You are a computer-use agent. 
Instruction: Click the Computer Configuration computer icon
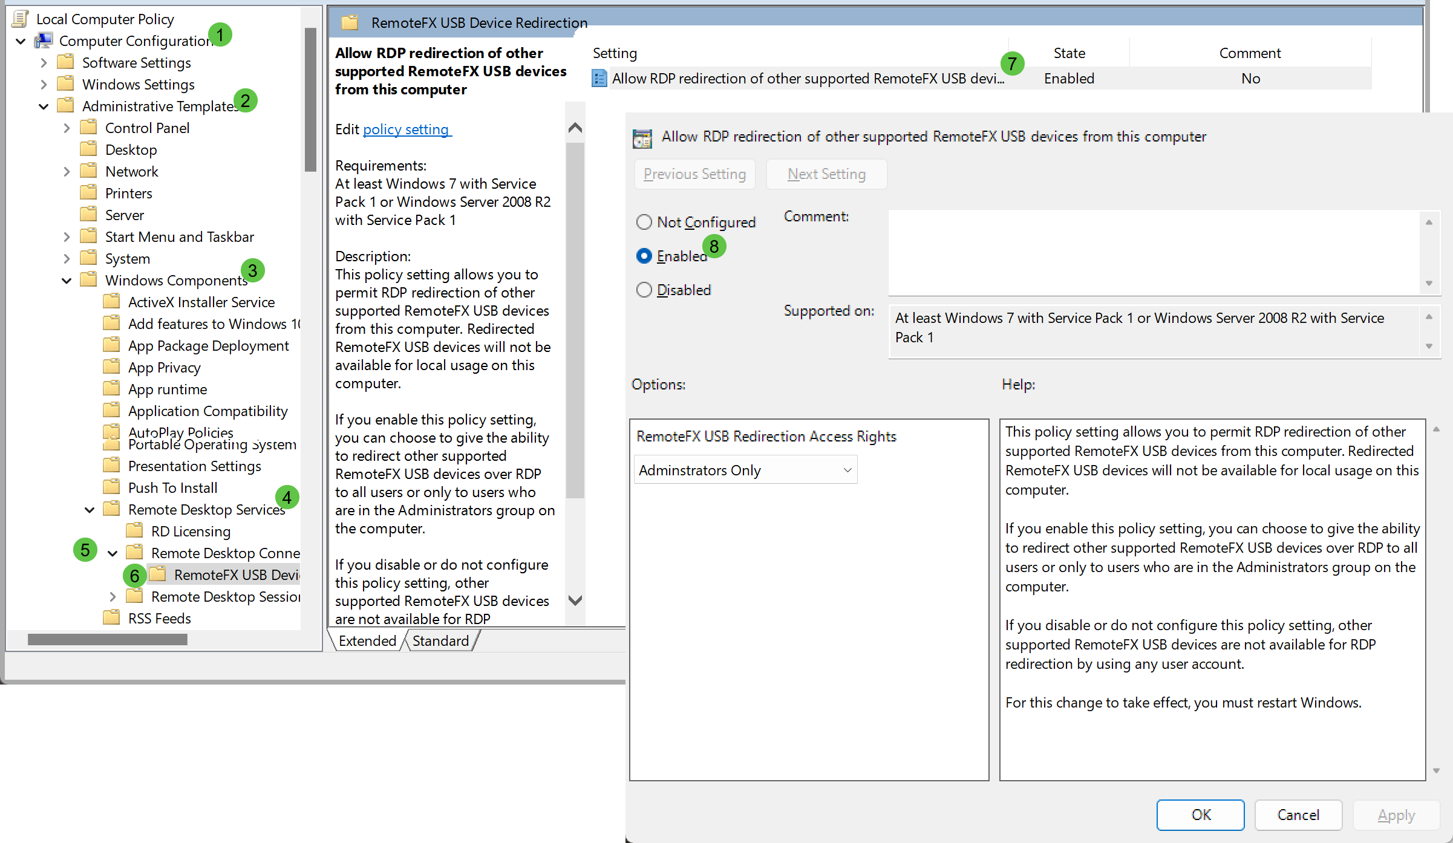44,41
